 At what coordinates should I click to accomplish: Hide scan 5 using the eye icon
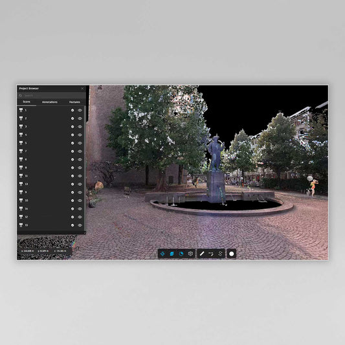tap(80, 143)
